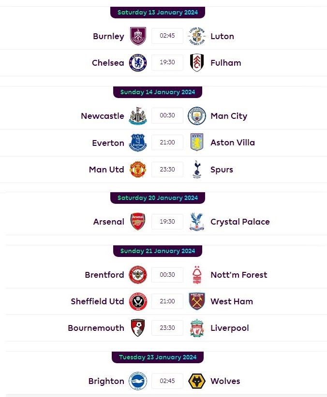Select the Everton club crest
The height and width of the screenshot is (397, 327).
[x=138, y=142]
